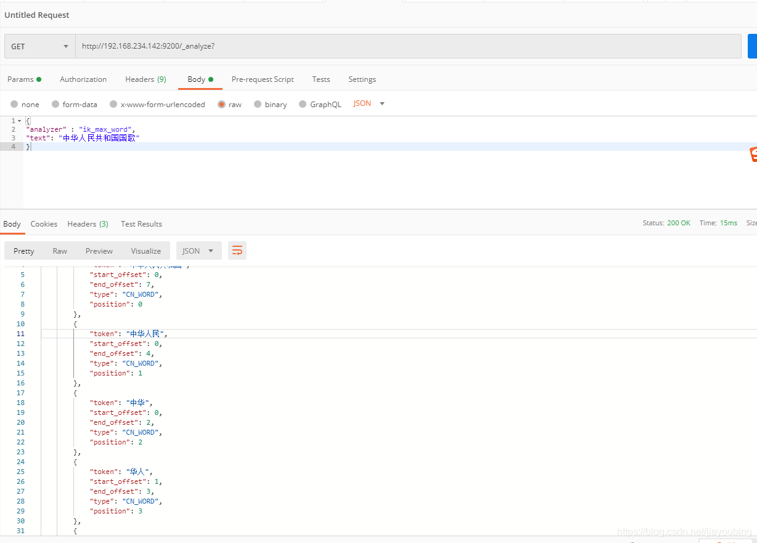Switch to the Tests tab
Viewport: 757px width, 543px height.
[321, 79]
